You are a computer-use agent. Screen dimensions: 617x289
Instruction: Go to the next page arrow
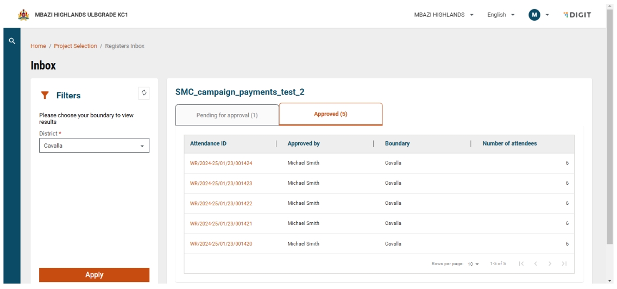(x=551, y=263)
